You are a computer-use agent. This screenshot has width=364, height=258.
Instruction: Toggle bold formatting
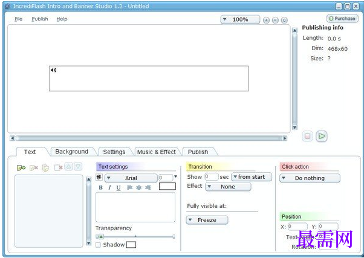click(100, 187)
